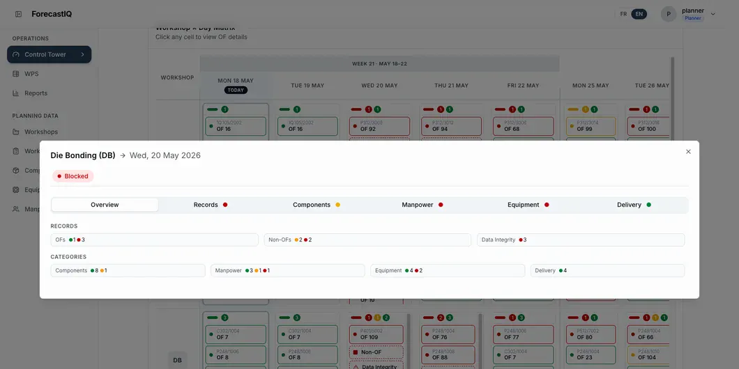Open the OF 92 card
Image resolution: width=739 pixels, height=369 pixels.
(379, 126)
